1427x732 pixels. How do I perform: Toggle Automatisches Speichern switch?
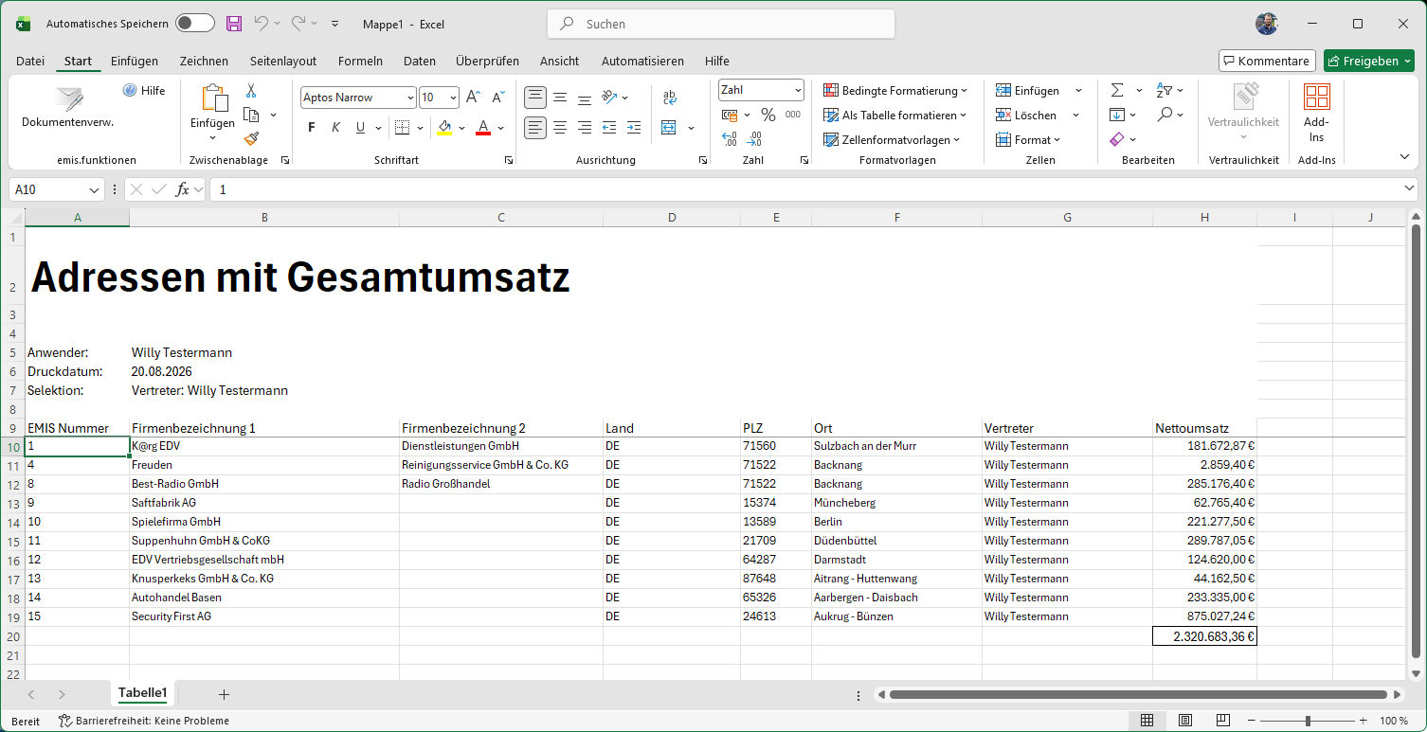pyautogui.click(x=195, y=24)
